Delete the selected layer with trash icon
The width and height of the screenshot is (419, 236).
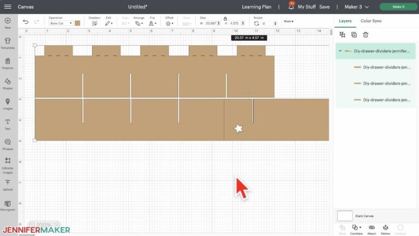click(366, 34)
